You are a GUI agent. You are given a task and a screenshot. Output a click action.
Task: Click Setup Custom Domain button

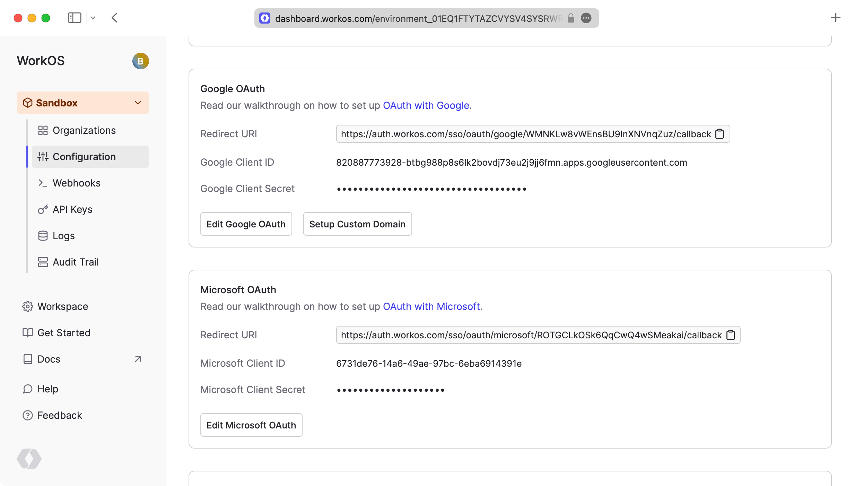pyautogui.click(x=357, y=224)
